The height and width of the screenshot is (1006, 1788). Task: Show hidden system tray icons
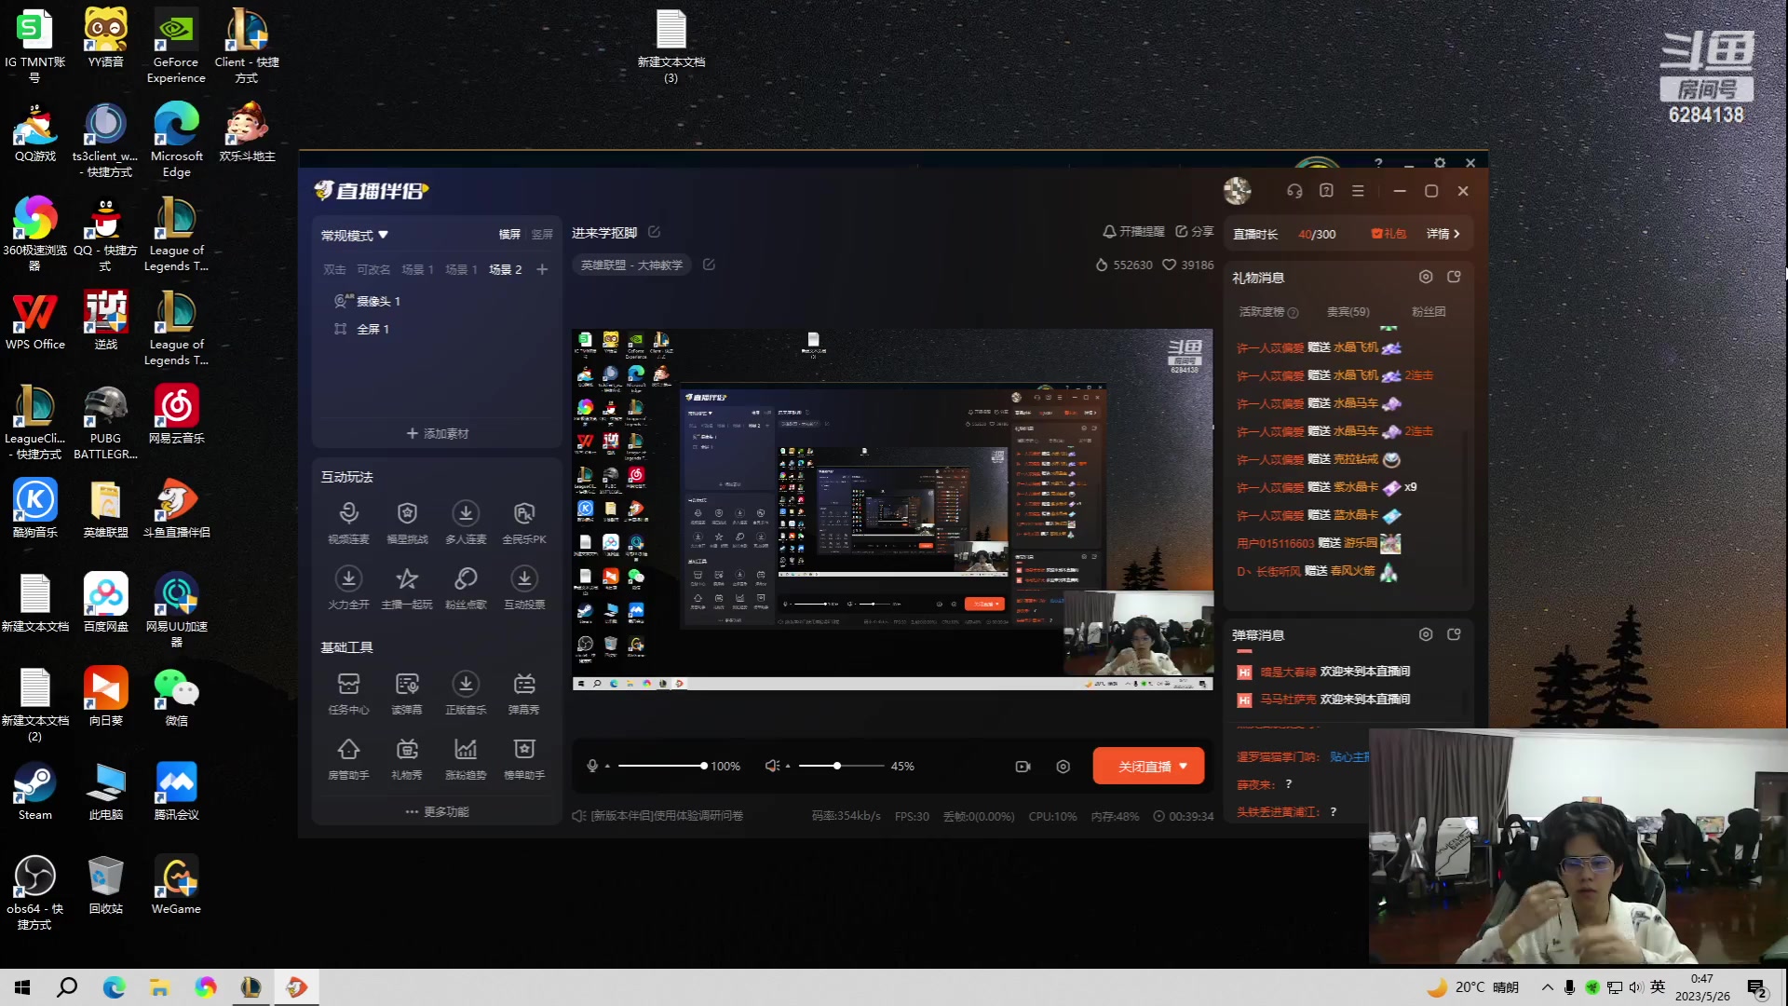[1547, 987]
